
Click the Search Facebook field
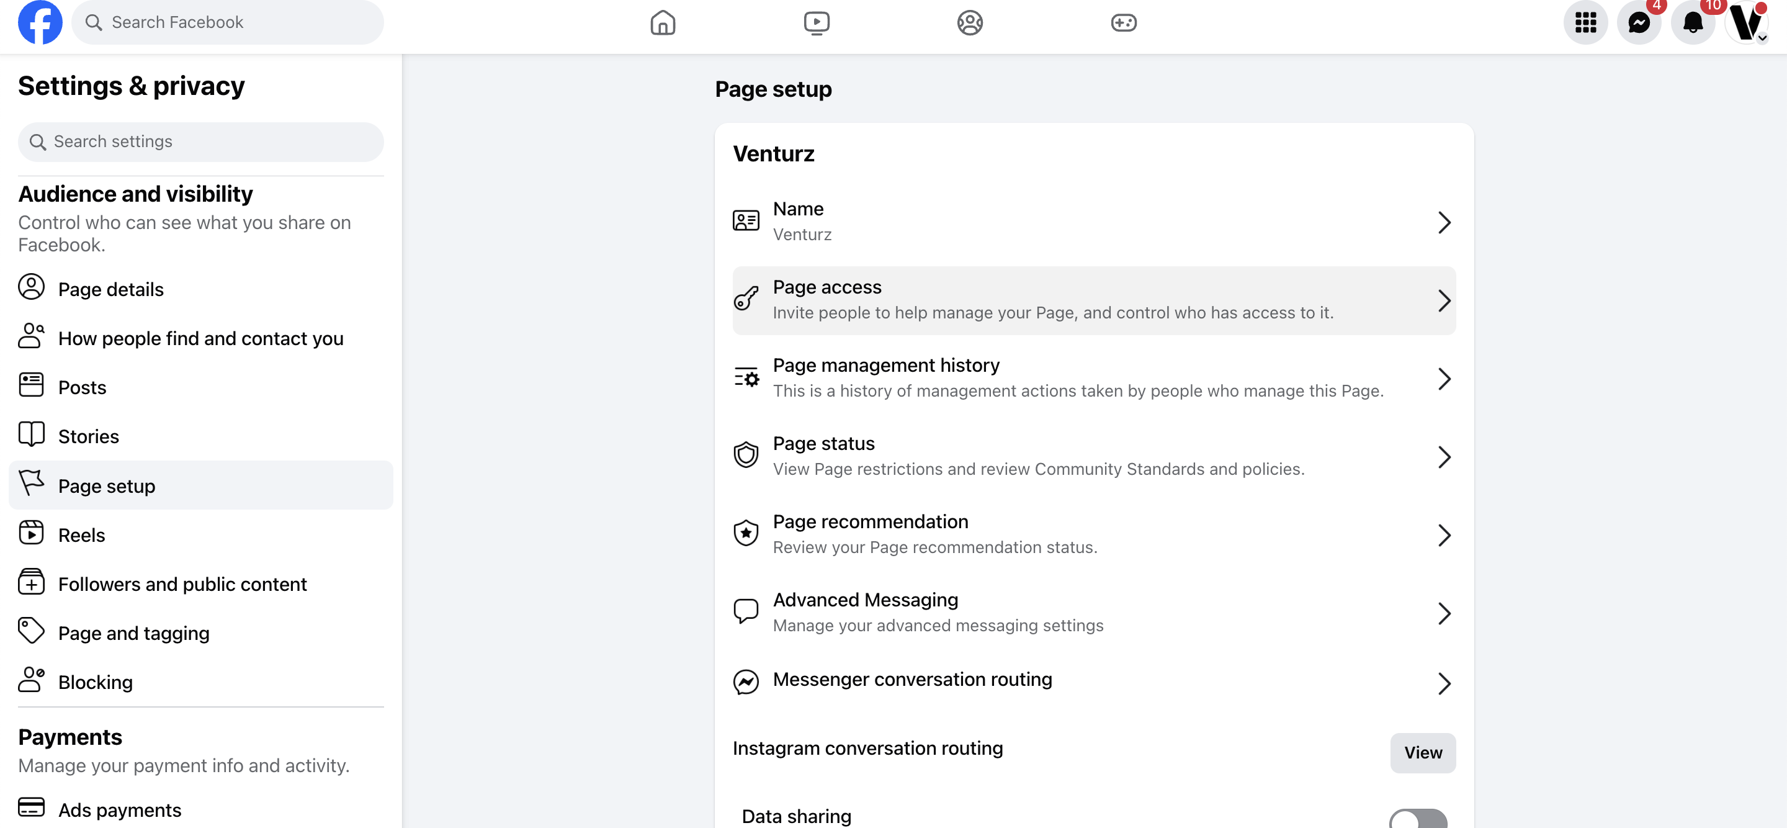pos(228,22)
